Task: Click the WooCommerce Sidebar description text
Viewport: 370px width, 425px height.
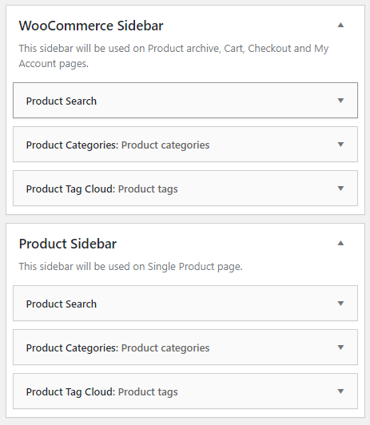Action: (x=173, y=56)
